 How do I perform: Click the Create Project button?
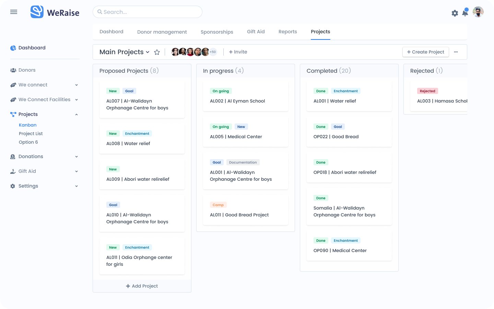pos(426,52)
